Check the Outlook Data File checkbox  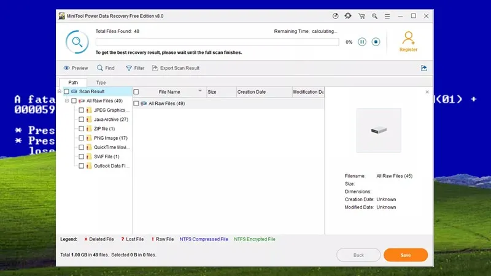click(x=82, y=166)
